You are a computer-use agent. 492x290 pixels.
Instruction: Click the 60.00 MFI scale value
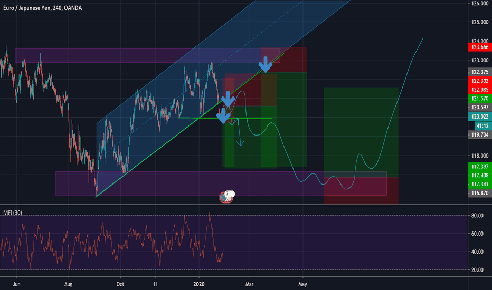pyautogui.click(x=477, y=234)
